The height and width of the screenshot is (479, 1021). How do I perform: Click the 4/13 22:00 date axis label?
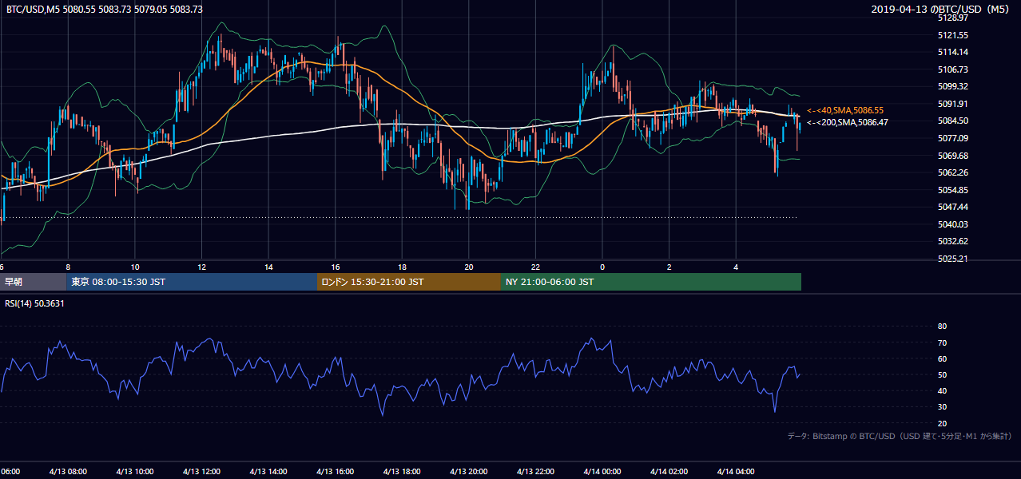click(536, 472)
